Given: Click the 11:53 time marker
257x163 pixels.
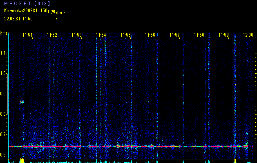Looking at the screenshot, I should pos(76,35).
